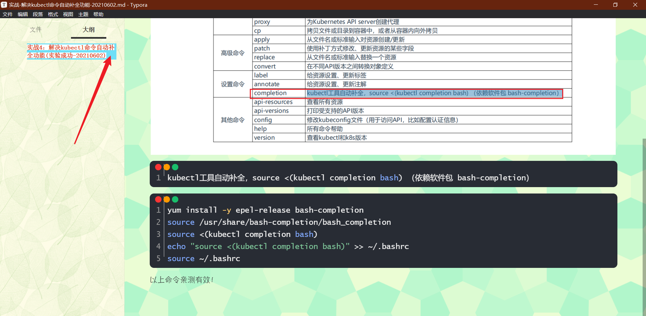Image resolution: width=646 pixels, height=316 pixels.
Task: Click the green dot on first code block
Action: pos(175,167)
